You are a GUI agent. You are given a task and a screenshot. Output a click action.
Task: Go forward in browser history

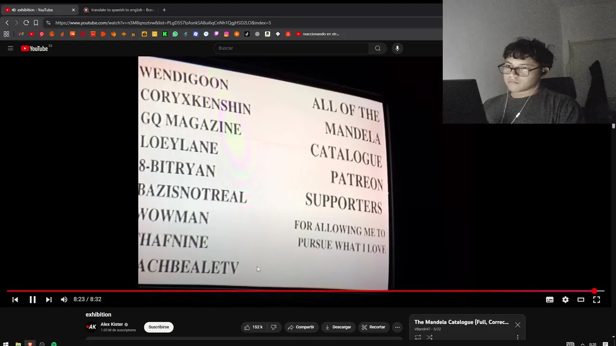coord(16,23)
